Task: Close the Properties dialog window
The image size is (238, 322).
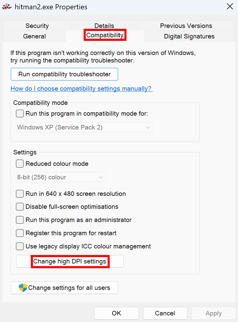Action: pos(230,7)
